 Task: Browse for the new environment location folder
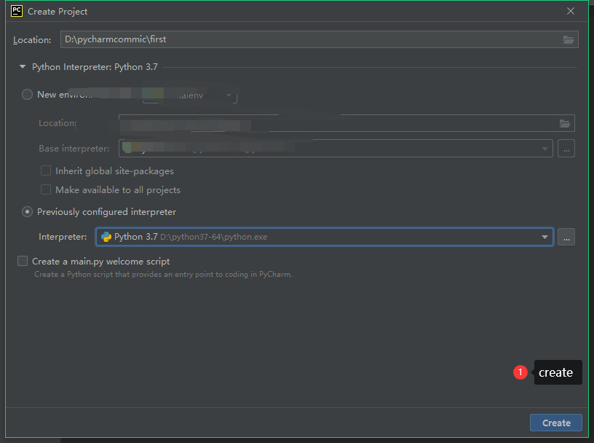pos(565,123)
